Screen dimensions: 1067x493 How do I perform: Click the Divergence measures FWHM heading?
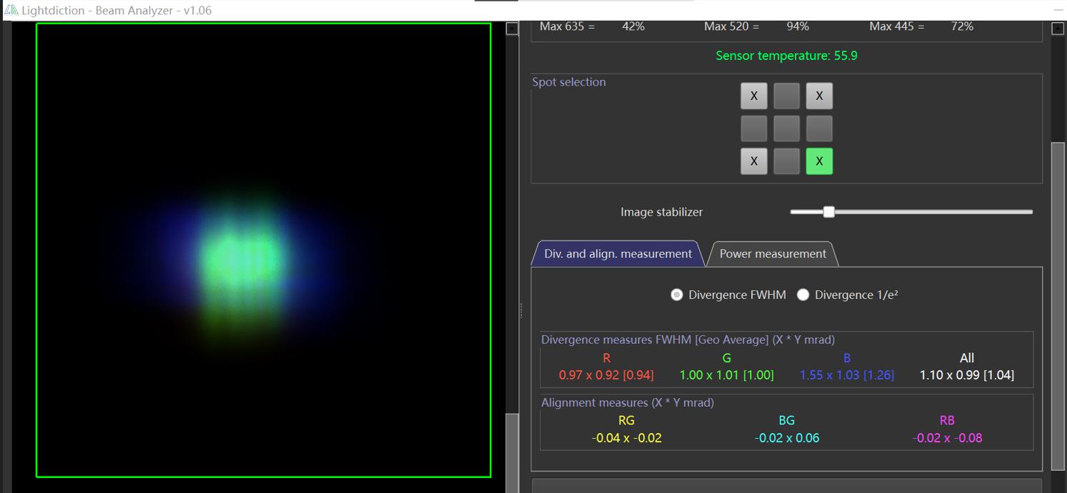688,340
